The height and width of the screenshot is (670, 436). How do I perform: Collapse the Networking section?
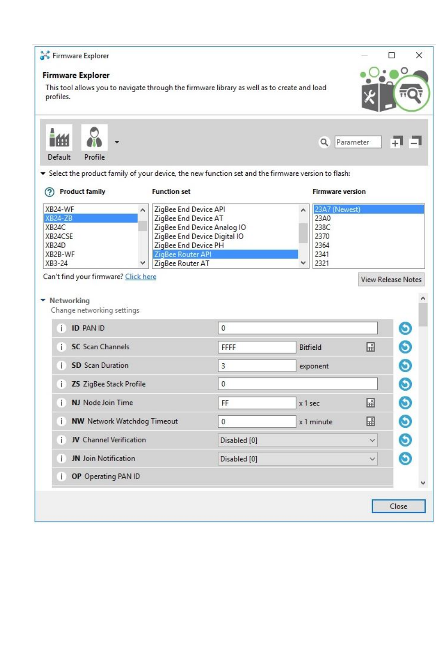(x=43, y=300)
